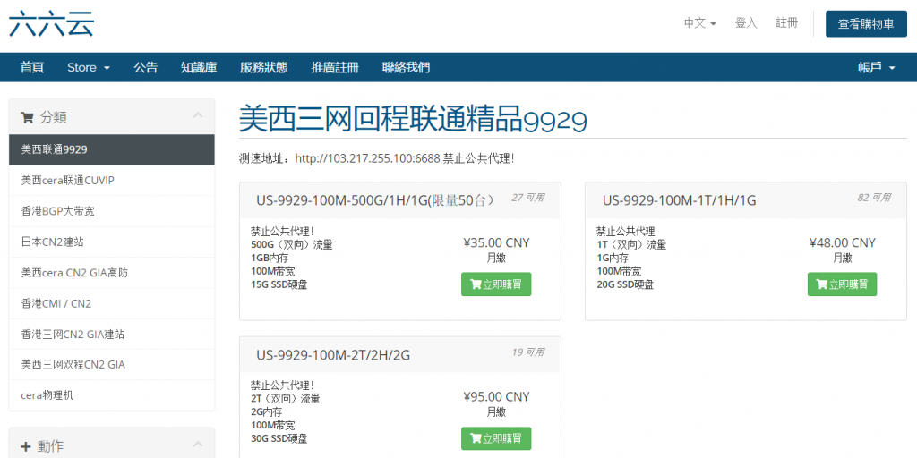Click 500G（双向）流量 specification text
The width and height of the screenshot is (917, 458).
[291, 245]
